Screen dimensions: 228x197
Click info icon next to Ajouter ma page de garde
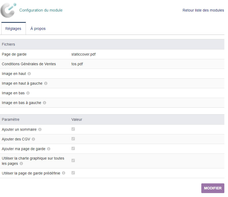coord(49,149)
